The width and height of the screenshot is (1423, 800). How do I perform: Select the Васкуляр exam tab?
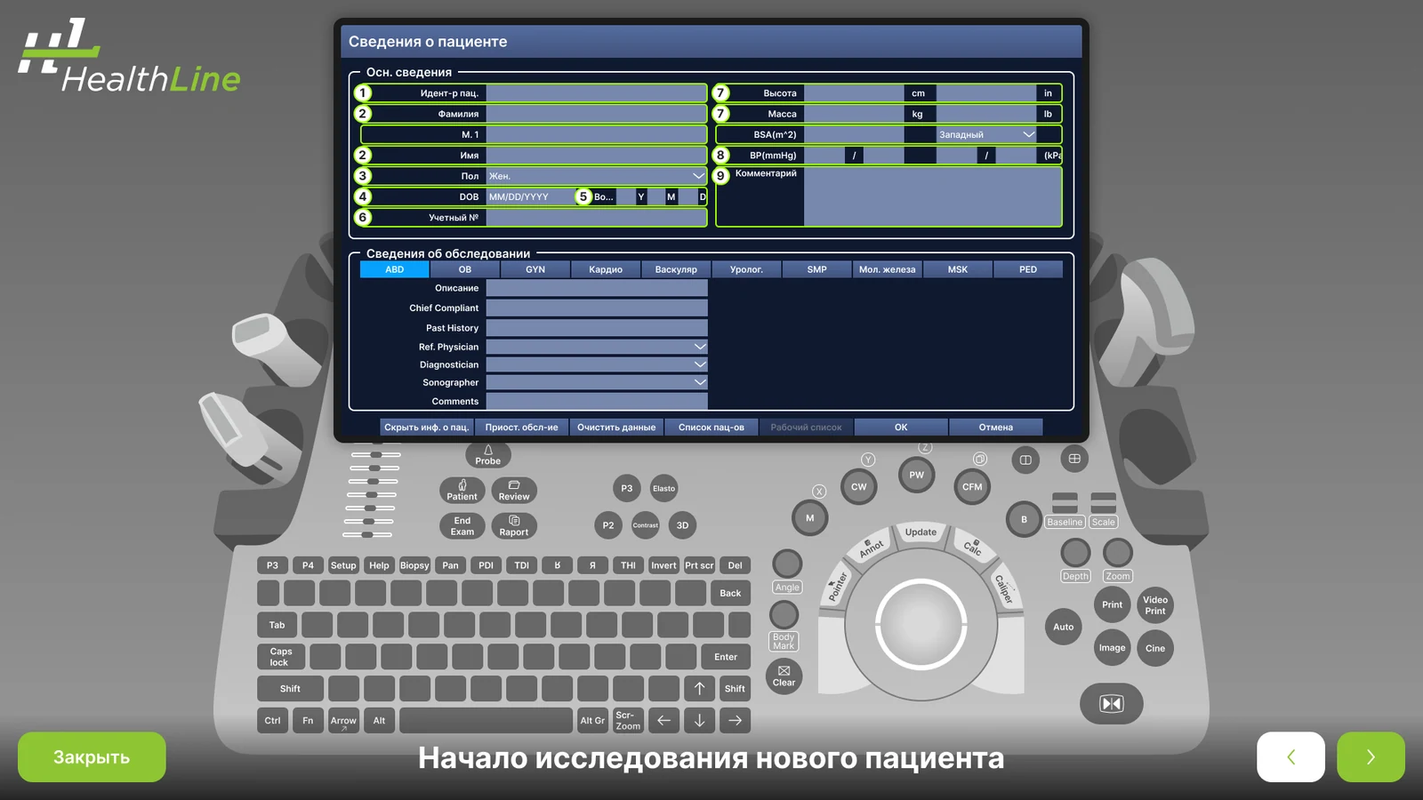tap(676, 269)
